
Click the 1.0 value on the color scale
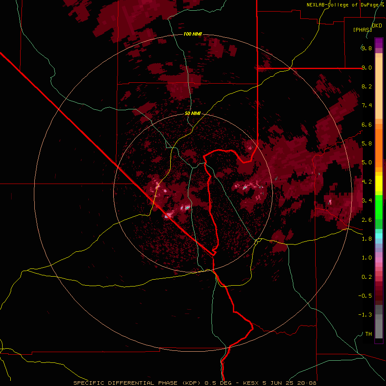click(367, 257)
